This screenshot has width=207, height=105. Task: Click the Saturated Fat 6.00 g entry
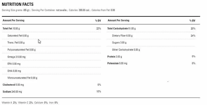pos(18,35)
